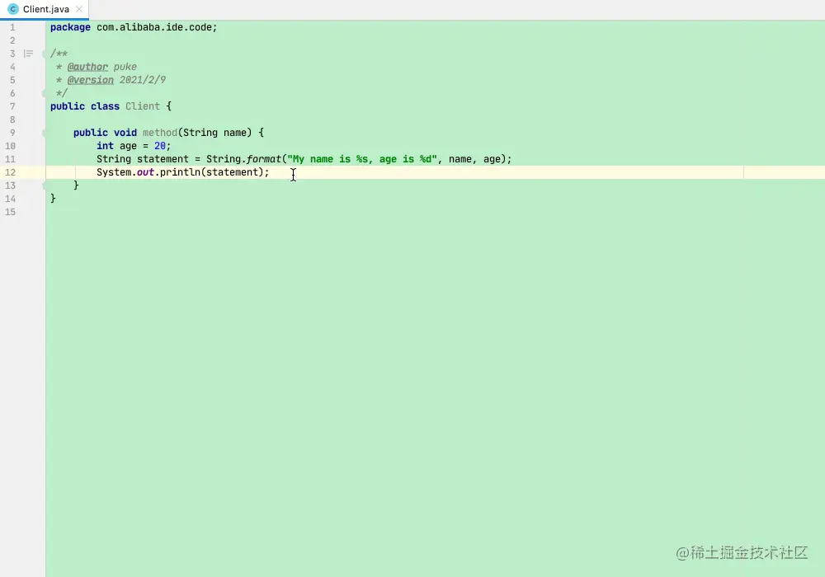Image resolution: width=825 pixels, height=577 pixels.
Task: Click the 'void' keyword on line 9
Action: (125, 133)
